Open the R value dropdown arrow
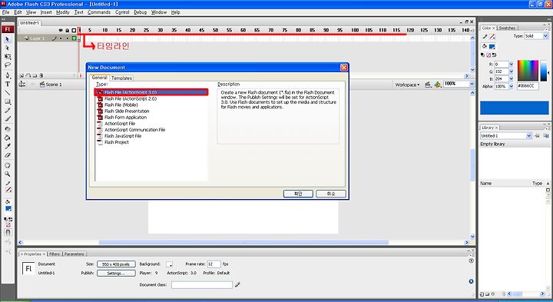The image size is (553, 302). (x=511, y=65)
